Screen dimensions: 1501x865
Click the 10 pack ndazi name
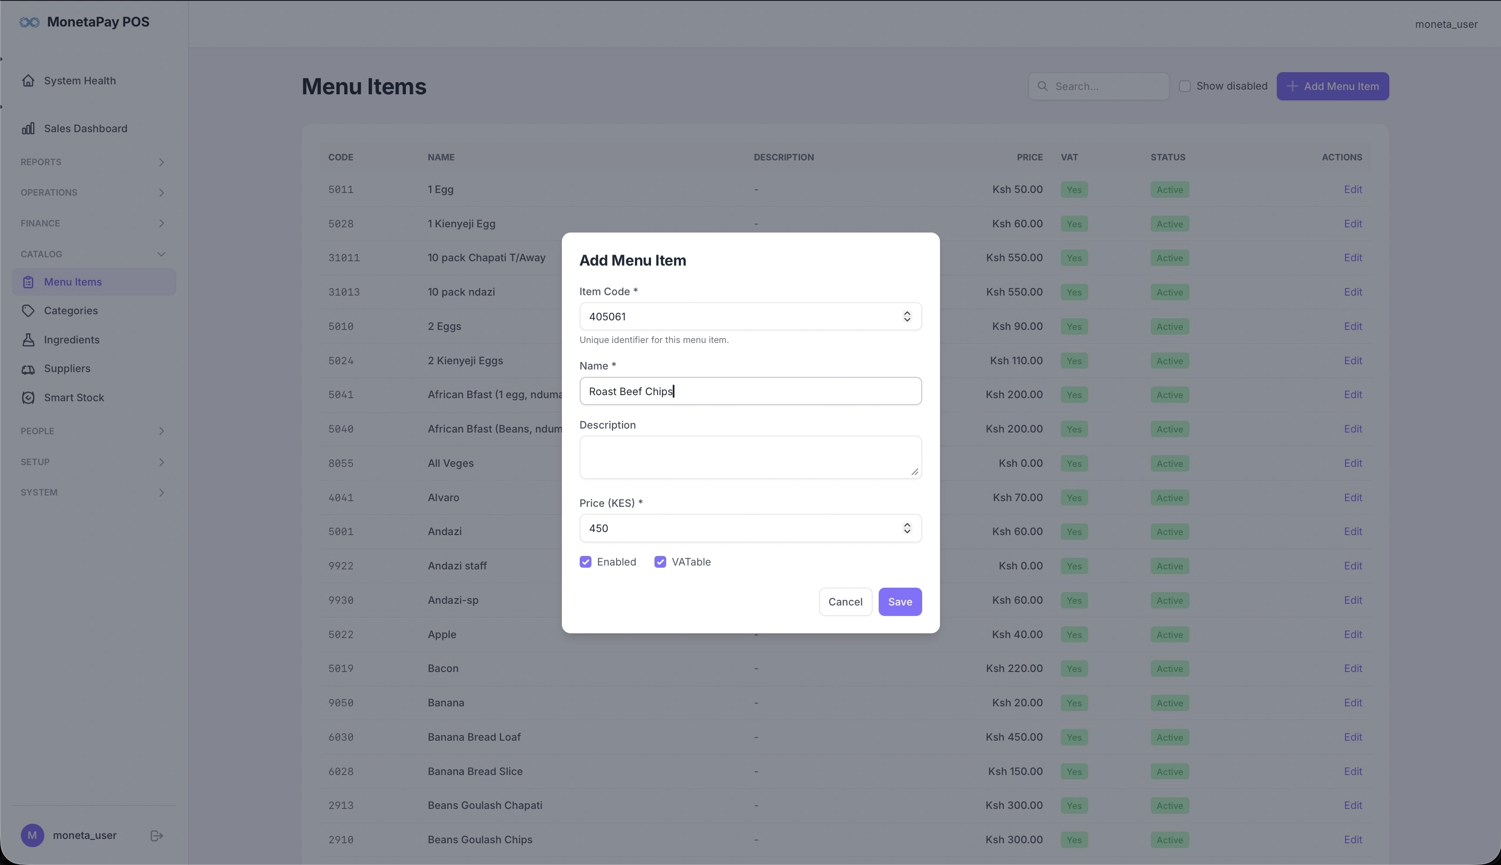coord(462,292)
